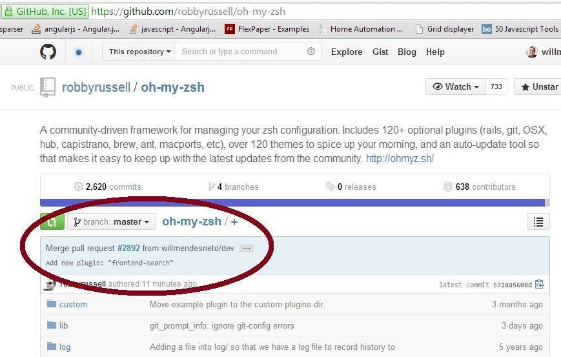Open the list view icon button

[x=538, y=222]
